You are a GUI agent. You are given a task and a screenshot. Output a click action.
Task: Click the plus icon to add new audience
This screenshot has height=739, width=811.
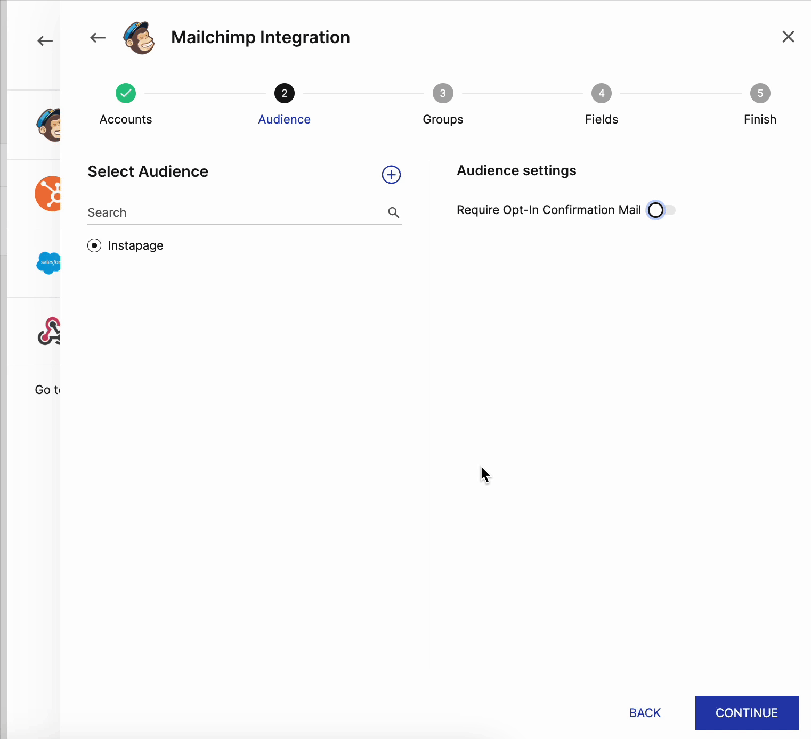(x=391, y=175)
